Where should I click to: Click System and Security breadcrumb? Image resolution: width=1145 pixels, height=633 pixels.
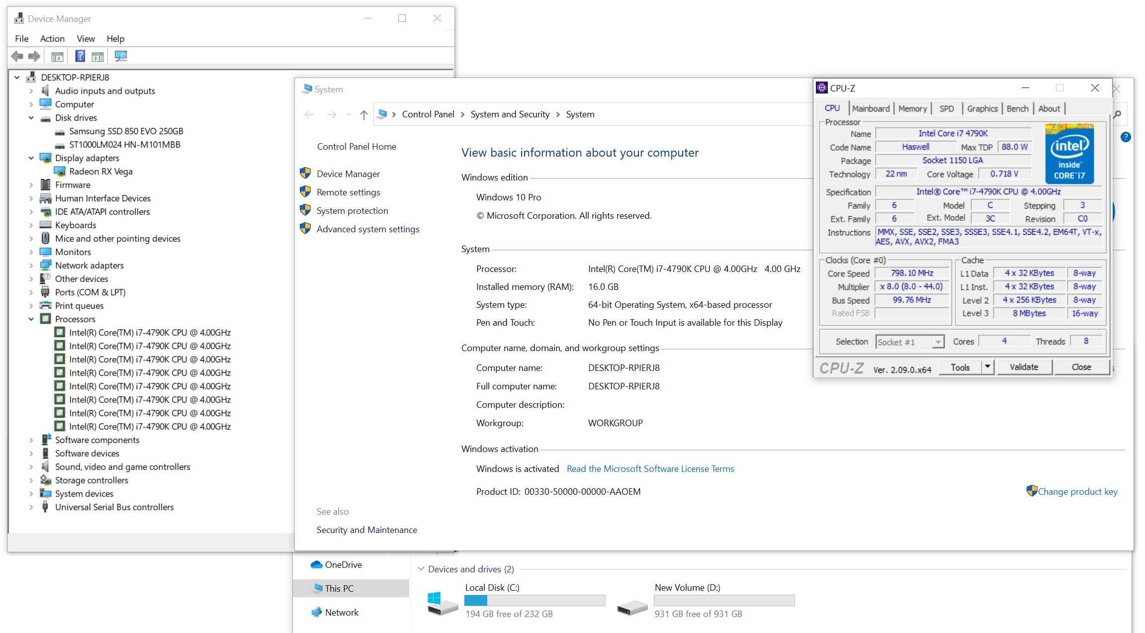(510, 114)
